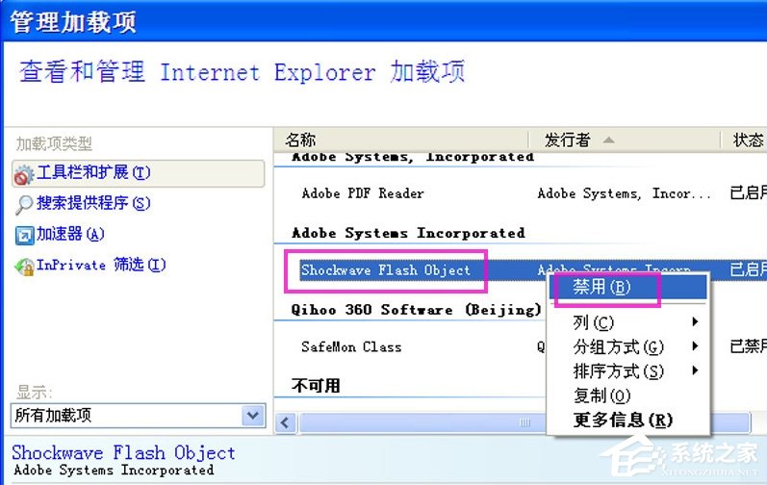Click the InPrivate Filtering lock icon

24,266
